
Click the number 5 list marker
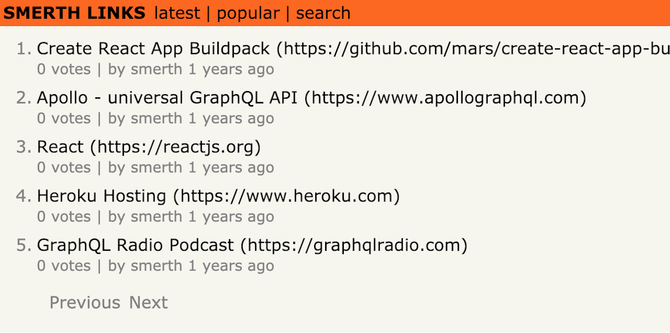pos(24,245)
